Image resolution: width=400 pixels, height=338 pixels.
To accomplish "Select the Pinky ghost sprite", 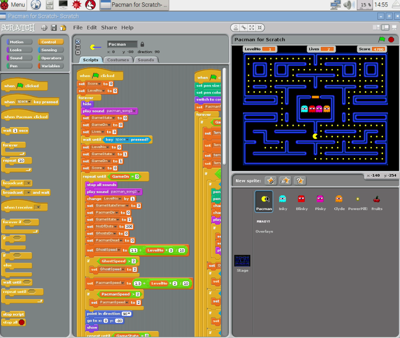I will click(320, 203).
